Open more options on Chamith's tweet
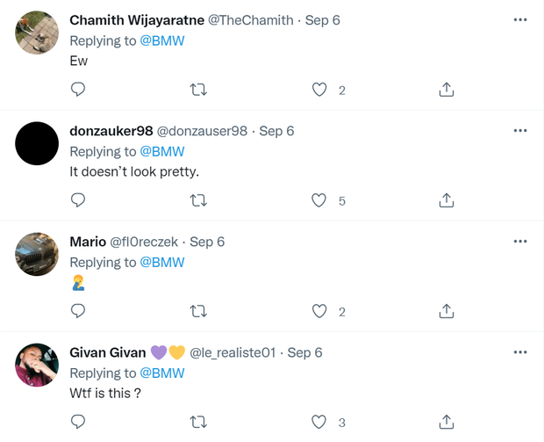Image resolution: width=544 pixels, height=442 pixels. (520, 19)
